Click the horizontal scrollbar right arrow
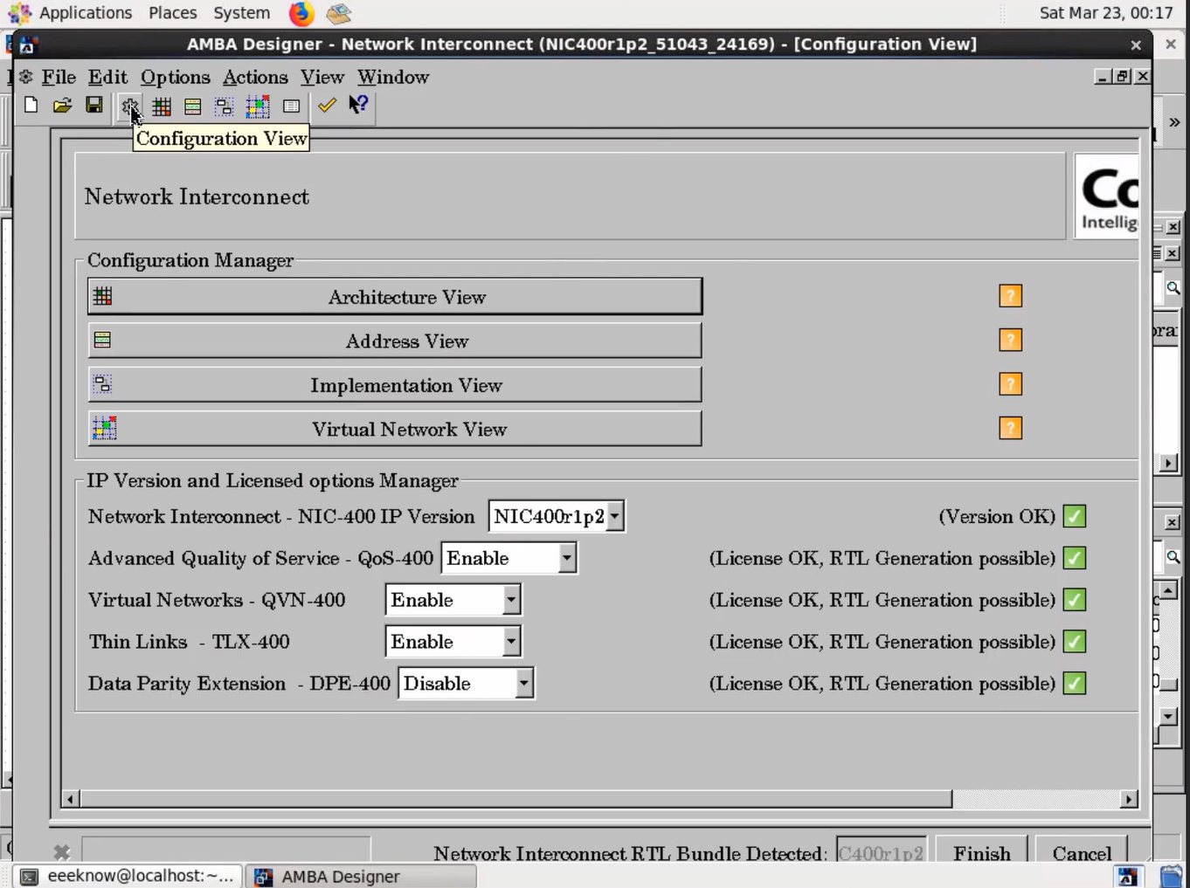The image size is (1190, 888). 1129,798
